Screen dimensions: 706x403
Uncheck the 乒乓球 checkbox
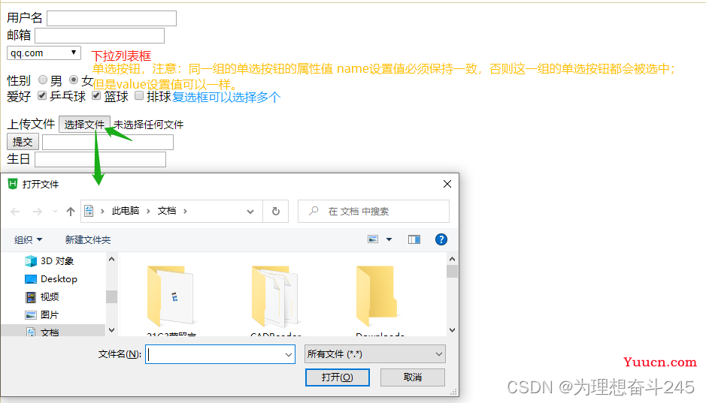click(42, 95)
